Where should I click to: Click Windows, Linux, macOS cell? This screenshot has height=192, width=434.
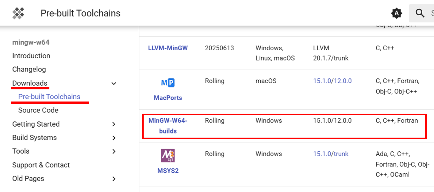pyautogui.click(x=275, y=53)
